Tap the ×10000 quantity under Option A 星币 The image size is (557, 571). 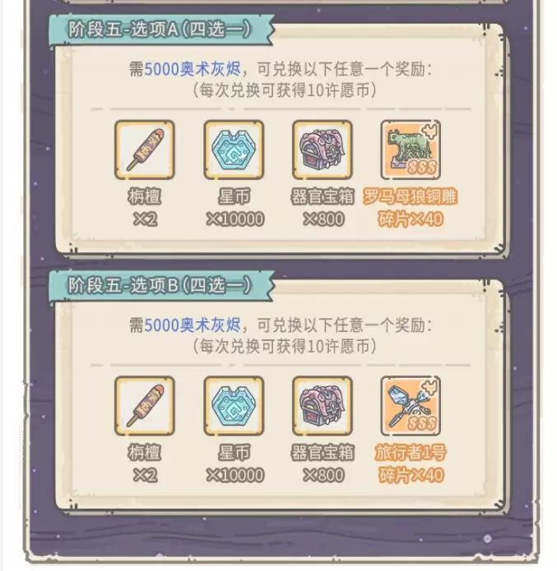pos(234,219)
